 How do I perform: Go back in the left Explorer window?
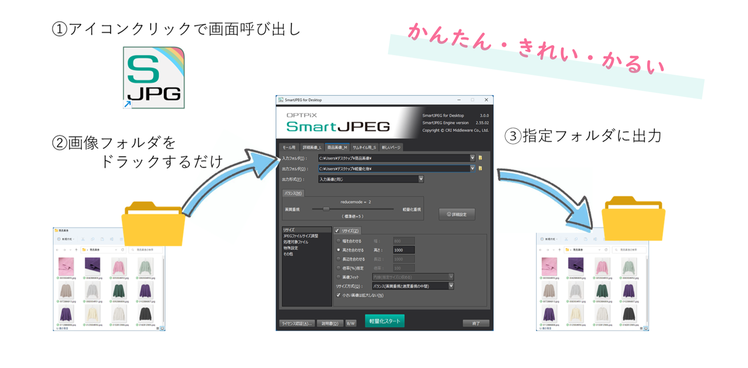[x=57, y=250]
